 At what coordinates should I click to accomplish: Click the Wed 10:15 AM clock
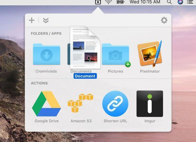[x=145, y=2]
